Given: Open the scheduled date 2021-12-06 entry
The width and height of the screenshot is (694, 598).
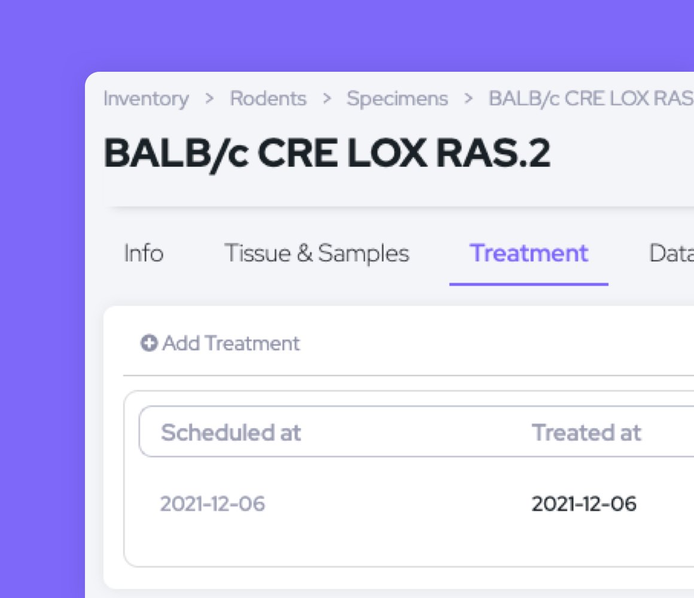Looking at the screenshot, I should pos(212,504).
